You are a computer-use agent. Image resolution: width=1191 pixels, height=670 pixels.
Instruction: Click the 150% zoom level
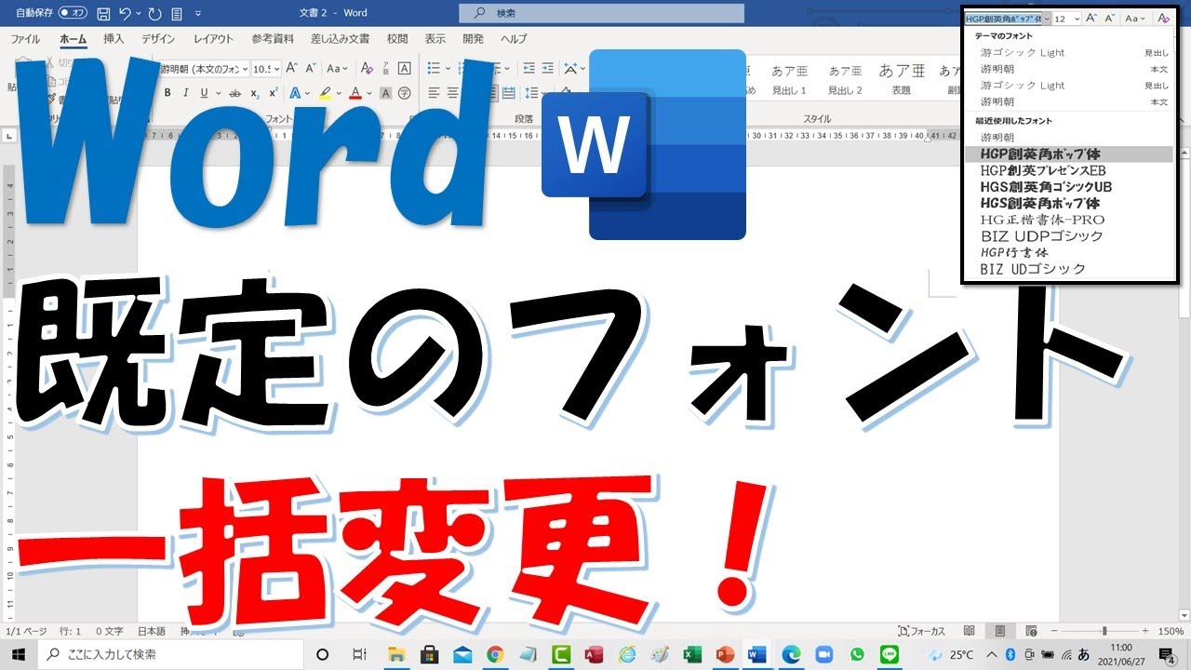coord(1171,631)
